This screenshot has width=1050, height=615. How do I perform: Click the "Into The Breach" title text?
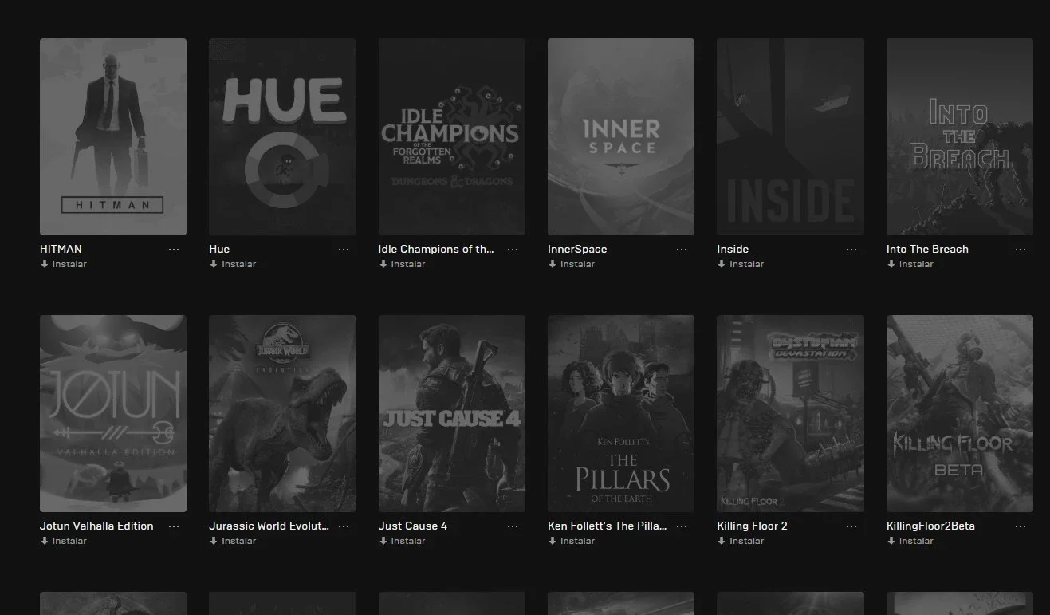[x=927, y=249]
